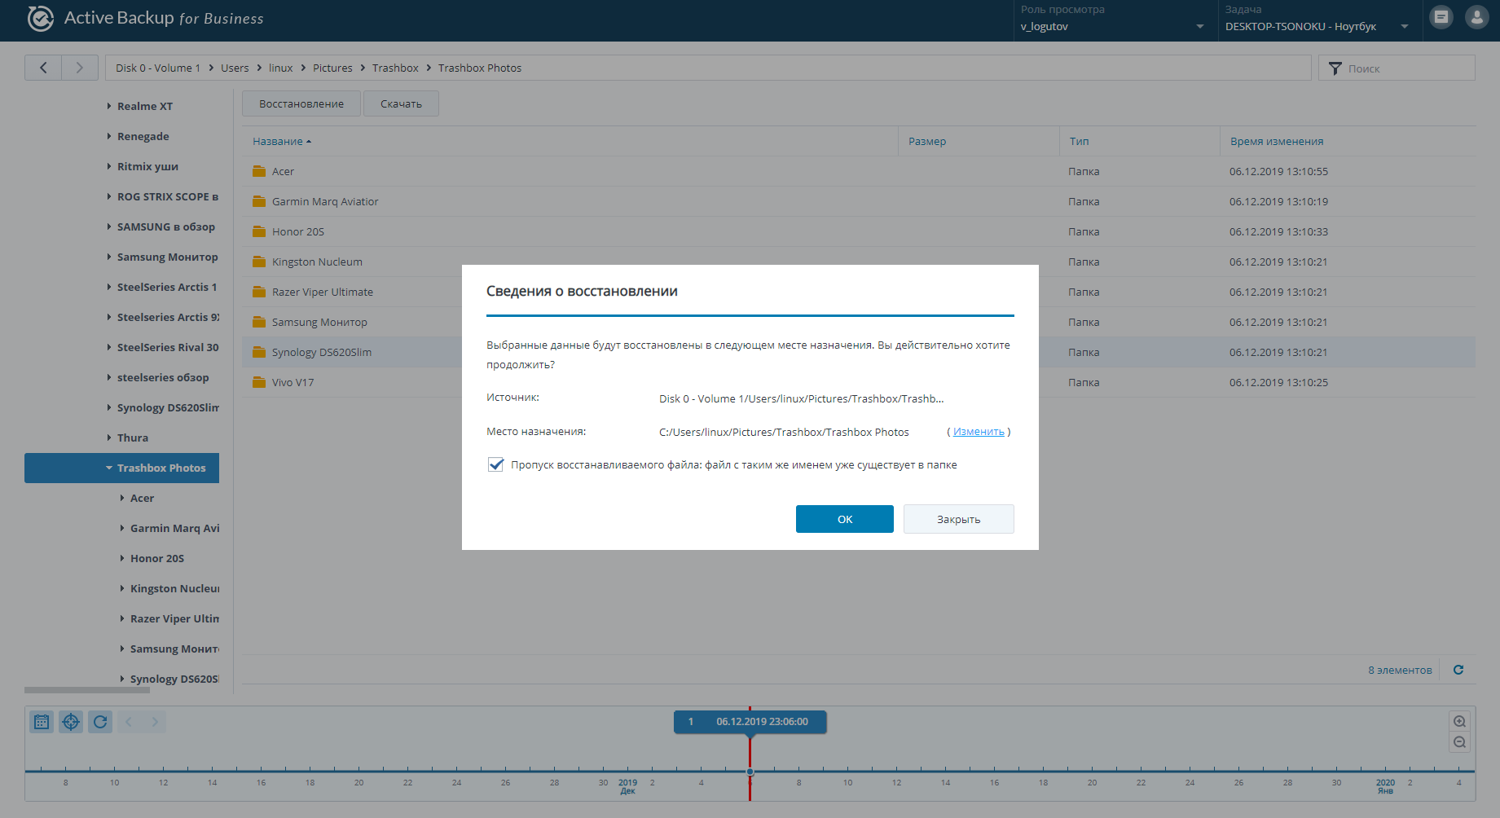Click the Восстановление button
Image resolution: width=1500 pixels, height=818 pixels.
coord(301,103)
